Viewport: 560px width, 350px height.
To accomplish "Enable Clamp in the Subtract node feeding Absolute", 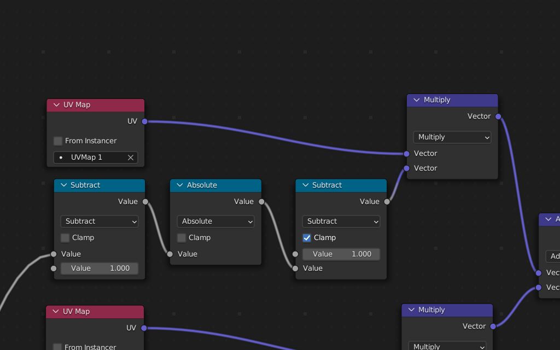I will click(x=65, y=238).
